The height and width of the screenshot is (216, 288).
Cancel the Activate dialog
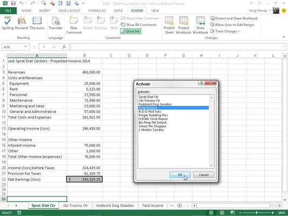click(204, 175)
